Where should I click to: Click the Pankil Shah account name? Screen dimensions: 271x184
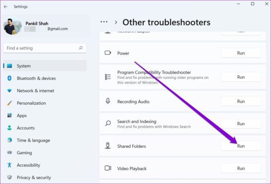pos(37,23)
